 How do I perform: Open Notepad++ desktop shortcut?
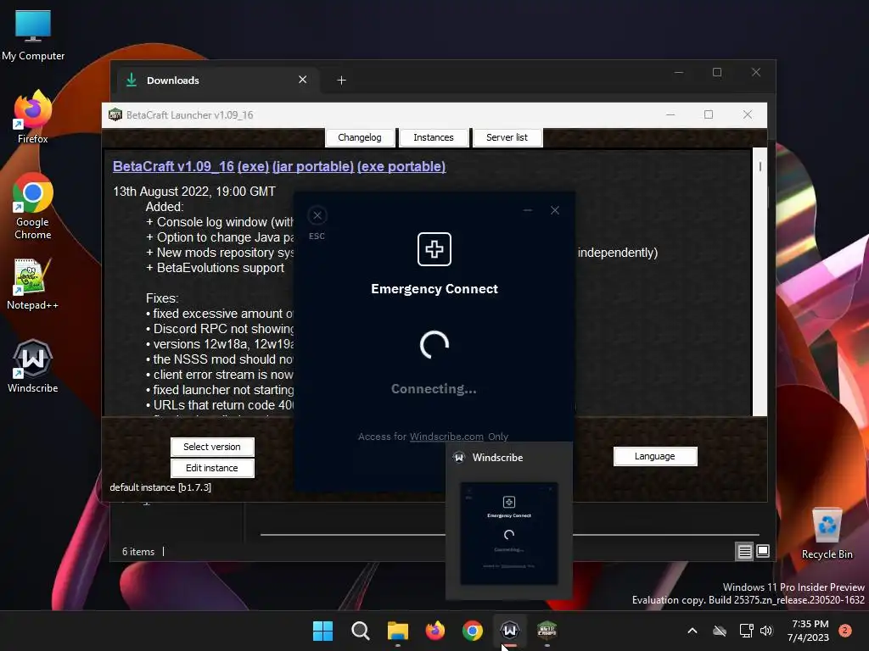[x=33, y=285]
